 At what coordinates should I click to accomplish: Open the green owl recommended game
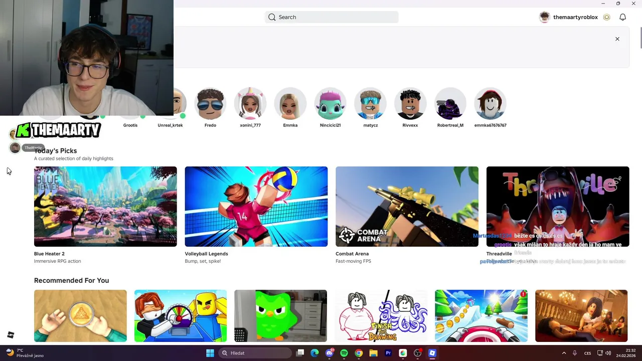pyautogui.click(x=280, y=316)
